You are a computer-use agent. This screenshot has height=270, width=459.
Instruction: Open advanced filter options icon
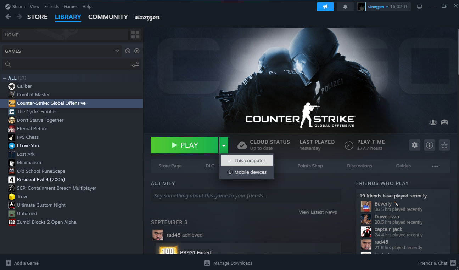tap(135, 64)
